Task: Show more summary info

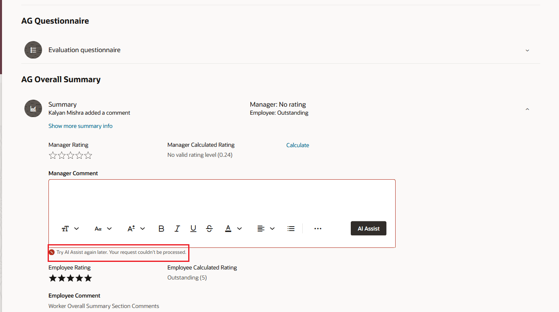Action: [80, 126]
